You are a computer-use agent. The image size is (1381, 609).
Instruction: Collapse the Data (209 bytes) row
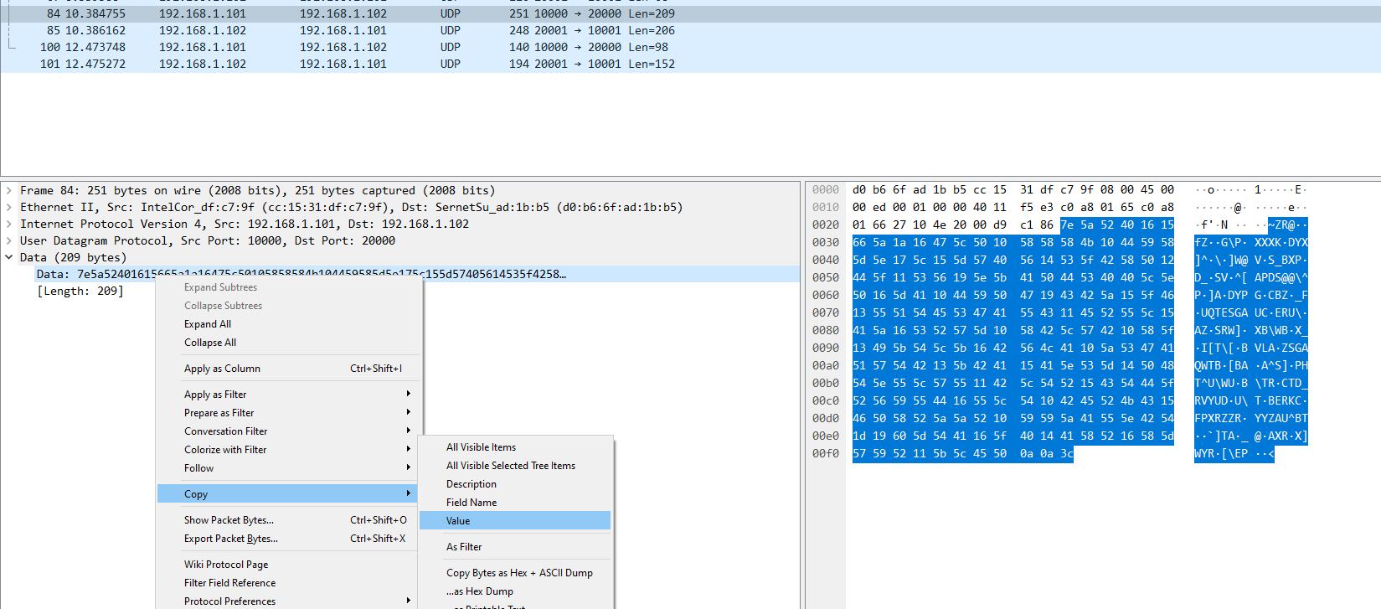9,258
